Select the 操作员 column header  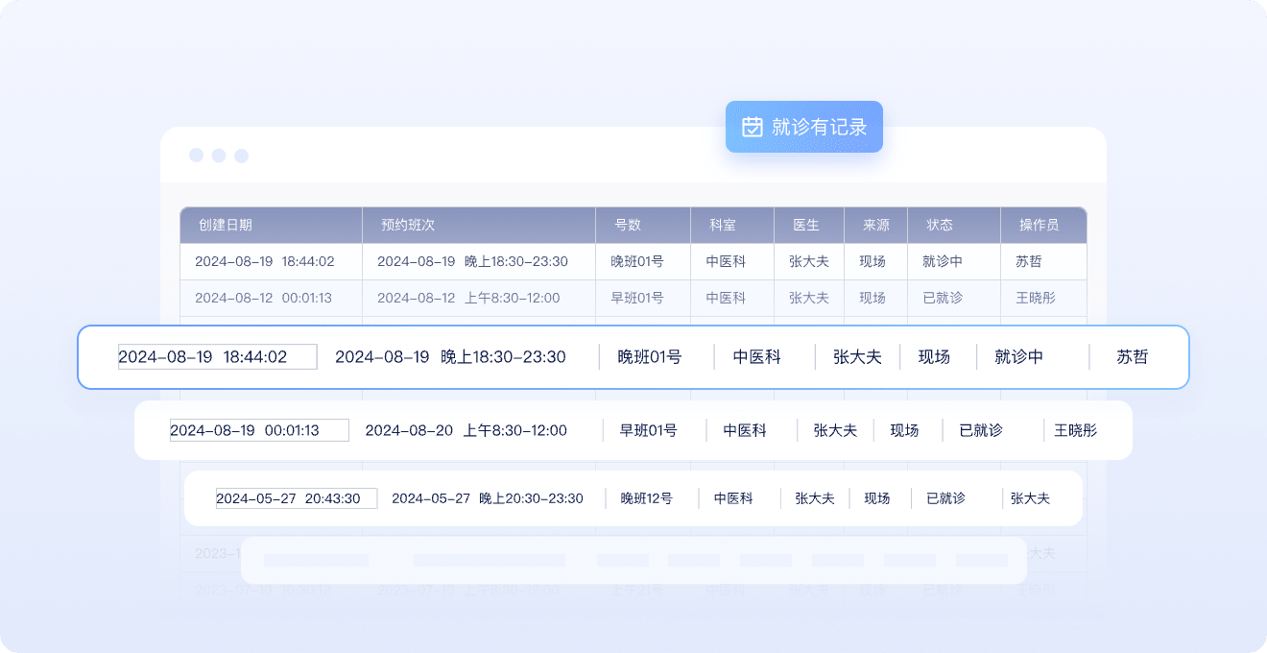(x=1039, y=225)
